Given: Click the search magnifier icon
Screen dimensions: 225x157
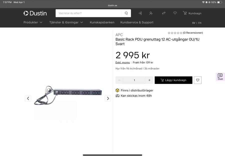Looking at the screenshot, I should 126,13.
